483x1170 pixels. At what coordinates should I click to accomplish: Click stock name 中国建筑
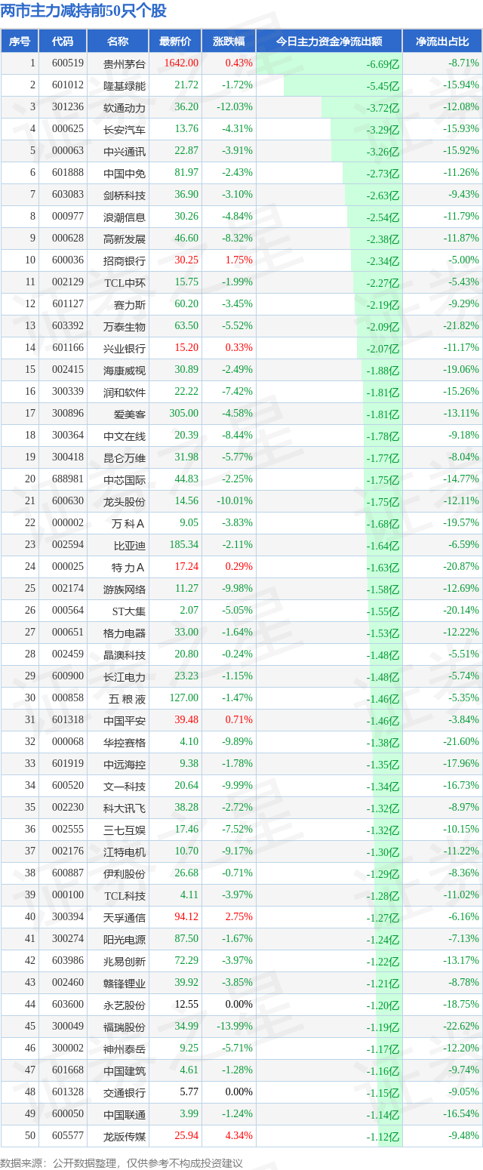tap(125, 1070)
